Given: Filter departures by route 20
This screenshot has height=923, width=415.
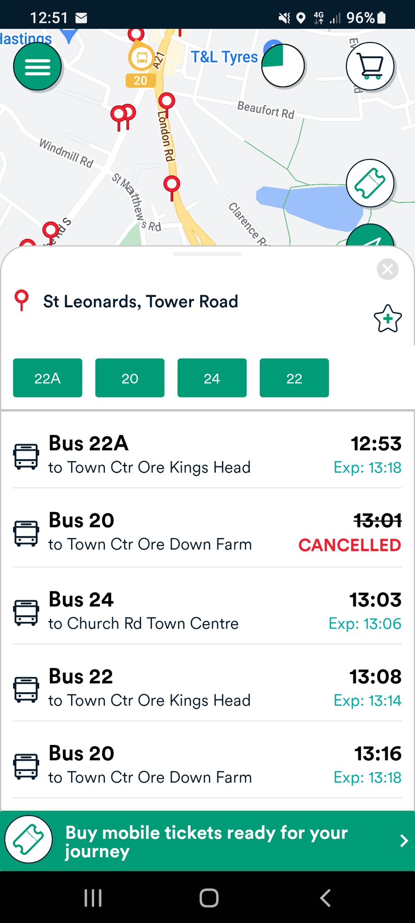Looking at the screenshot, I should pyautogui.click(x=130, y=378).
